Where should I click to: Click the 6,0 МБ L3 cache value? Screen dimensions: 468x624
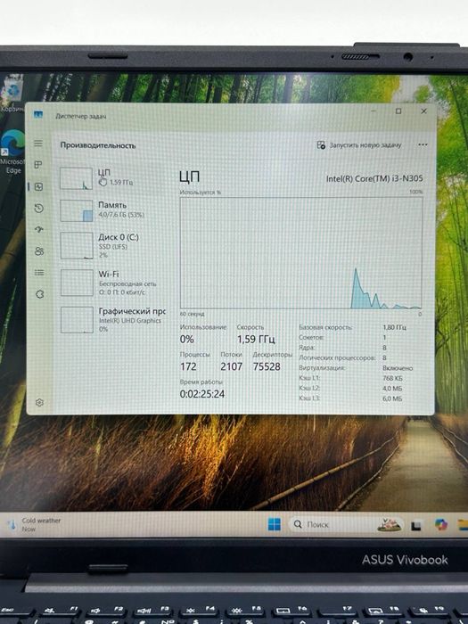point(392,398)
